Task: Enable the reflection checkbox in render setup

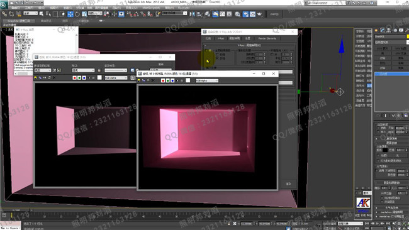Action: [217, 55]
